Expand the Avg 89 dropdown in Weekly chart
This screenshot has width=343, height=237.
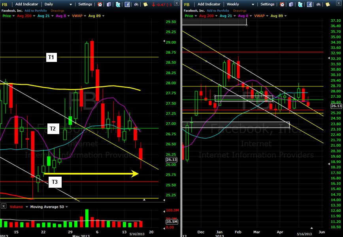tap(285, 16)
